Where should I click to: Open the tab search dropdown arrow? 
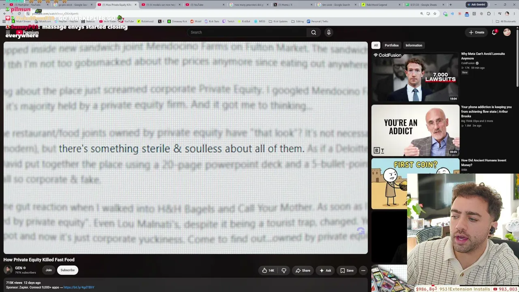pyautogui.click(x=4, y=5)
